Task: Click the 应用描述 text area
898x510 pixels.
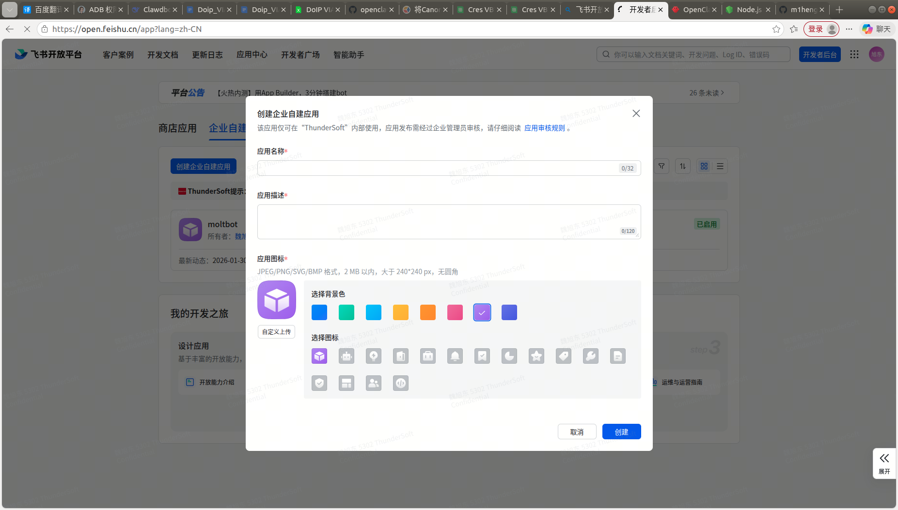Action: coord(436,221)
